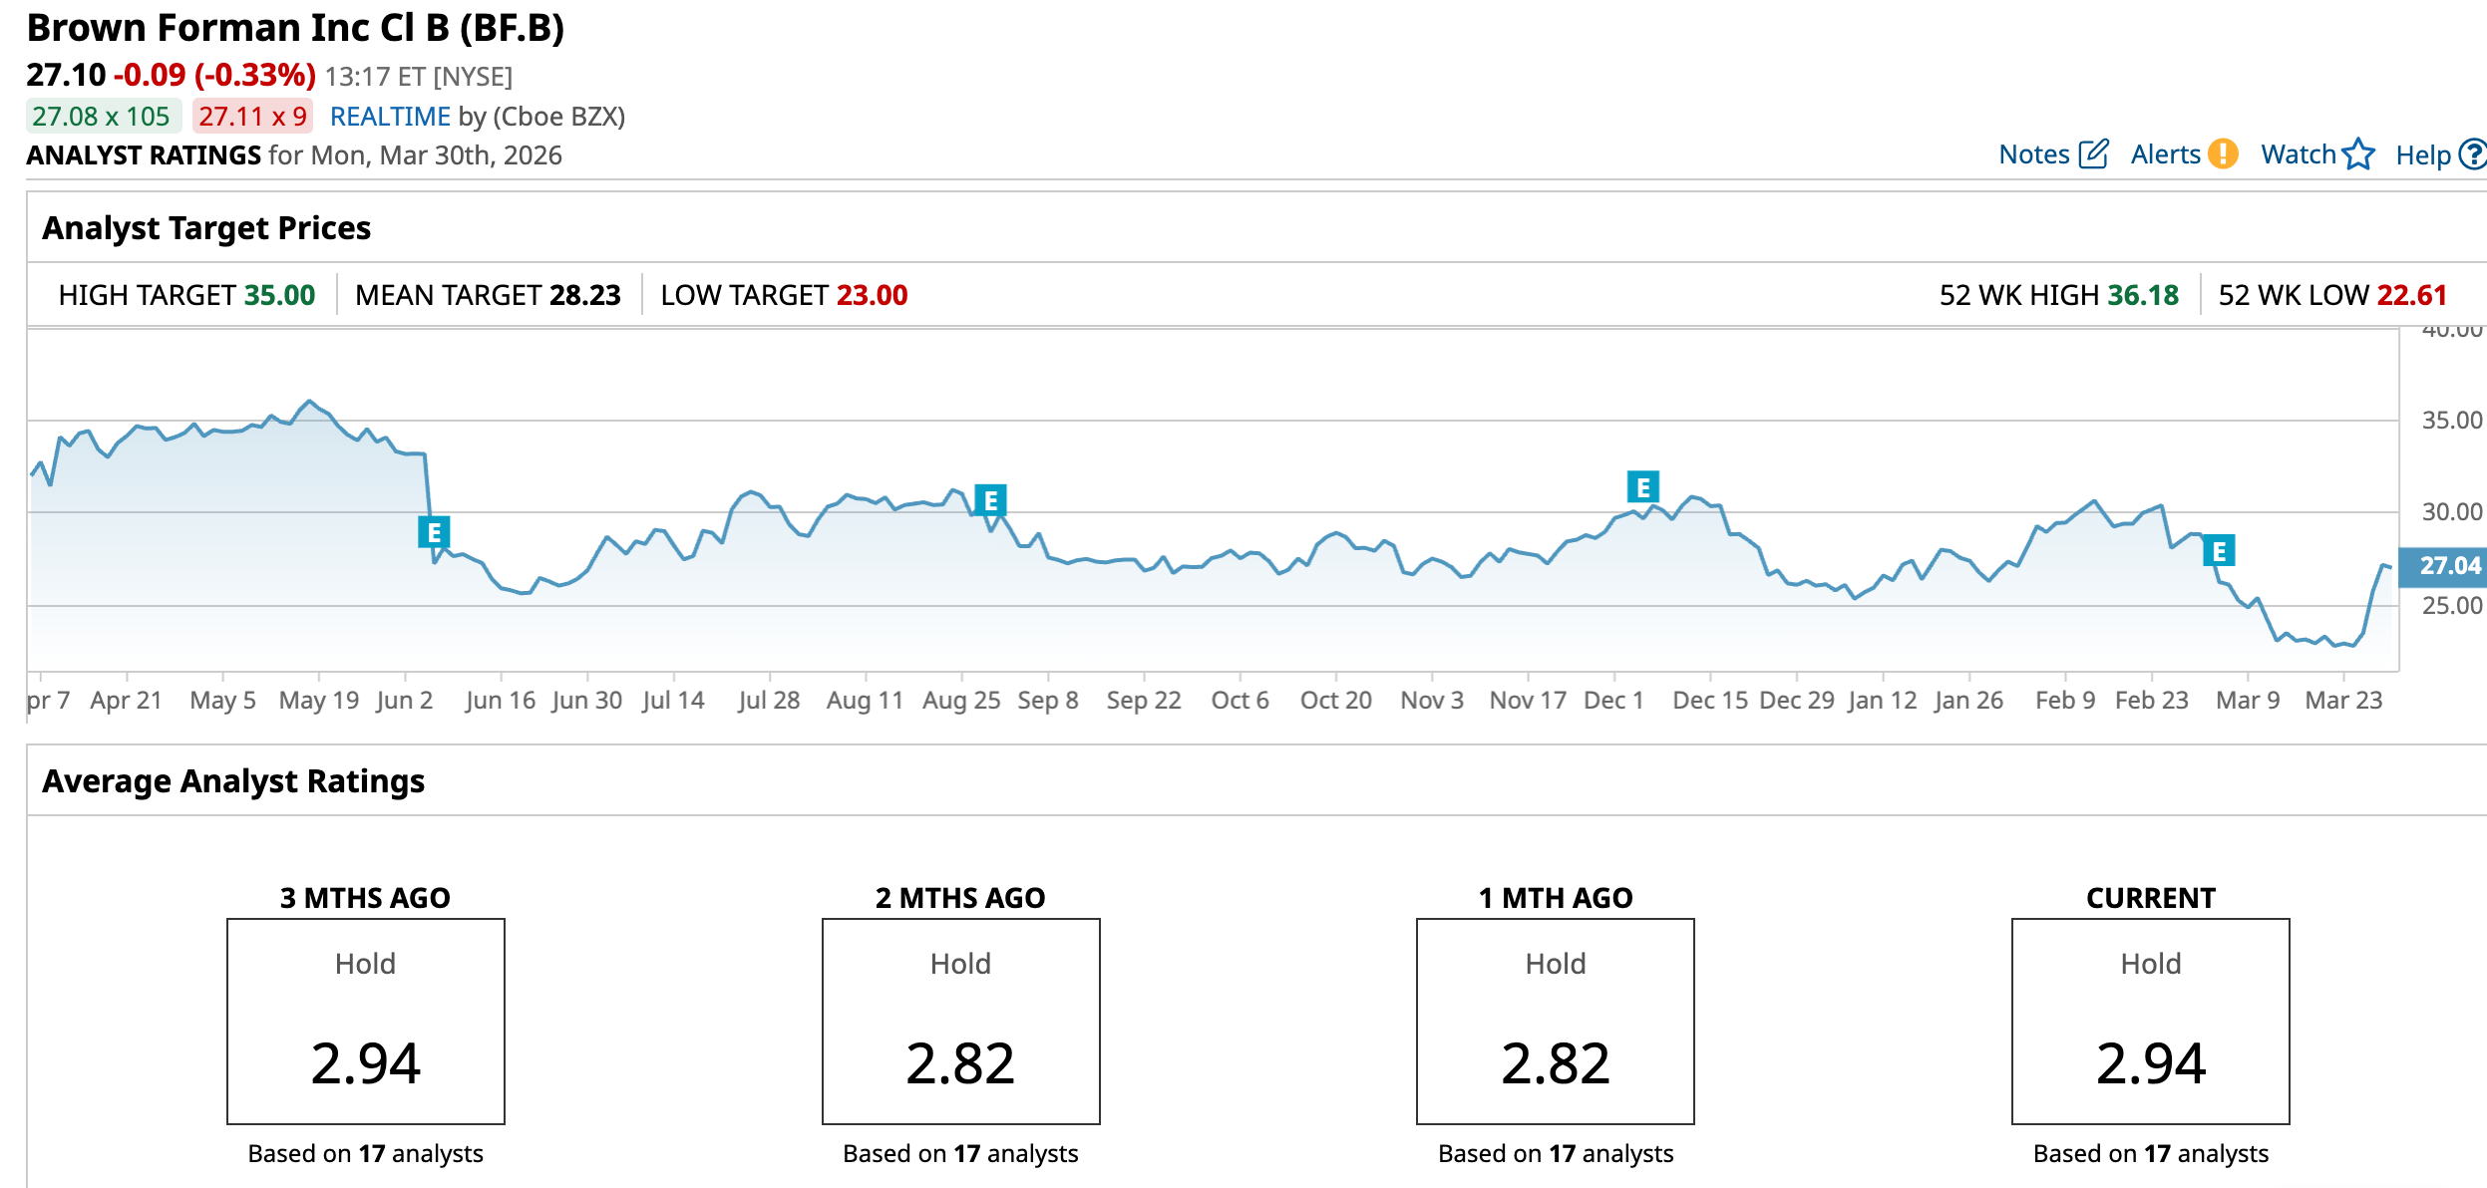
Task: Click the earnings E marker near Dec 1
Action: (x=1642, y=487)
